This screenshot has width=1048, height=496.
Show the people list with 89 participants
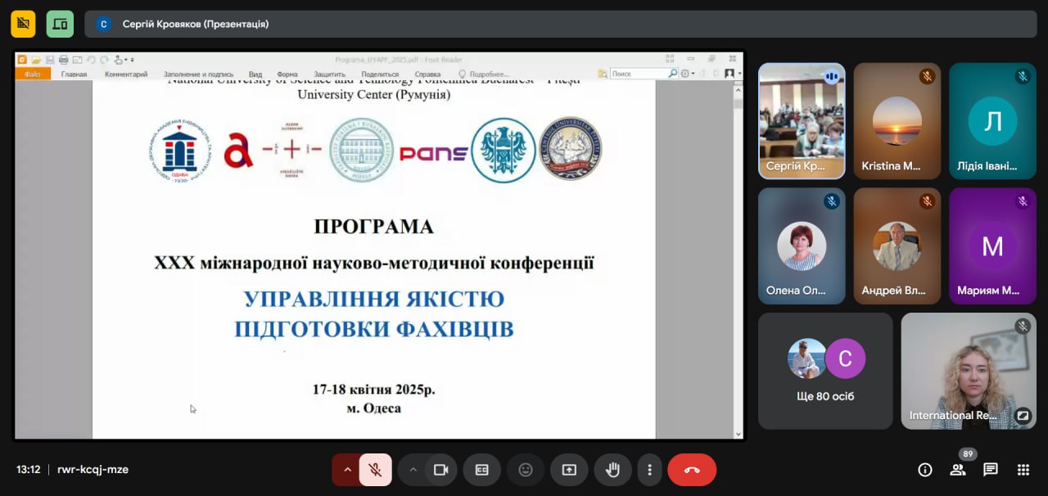point(957,470)
